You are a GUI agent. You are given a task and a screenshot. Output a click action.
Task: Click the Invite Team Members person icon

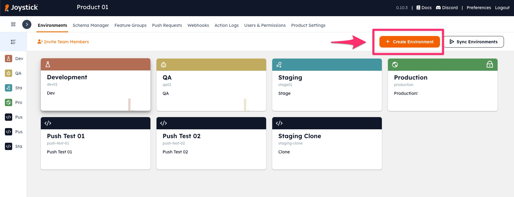40,42
